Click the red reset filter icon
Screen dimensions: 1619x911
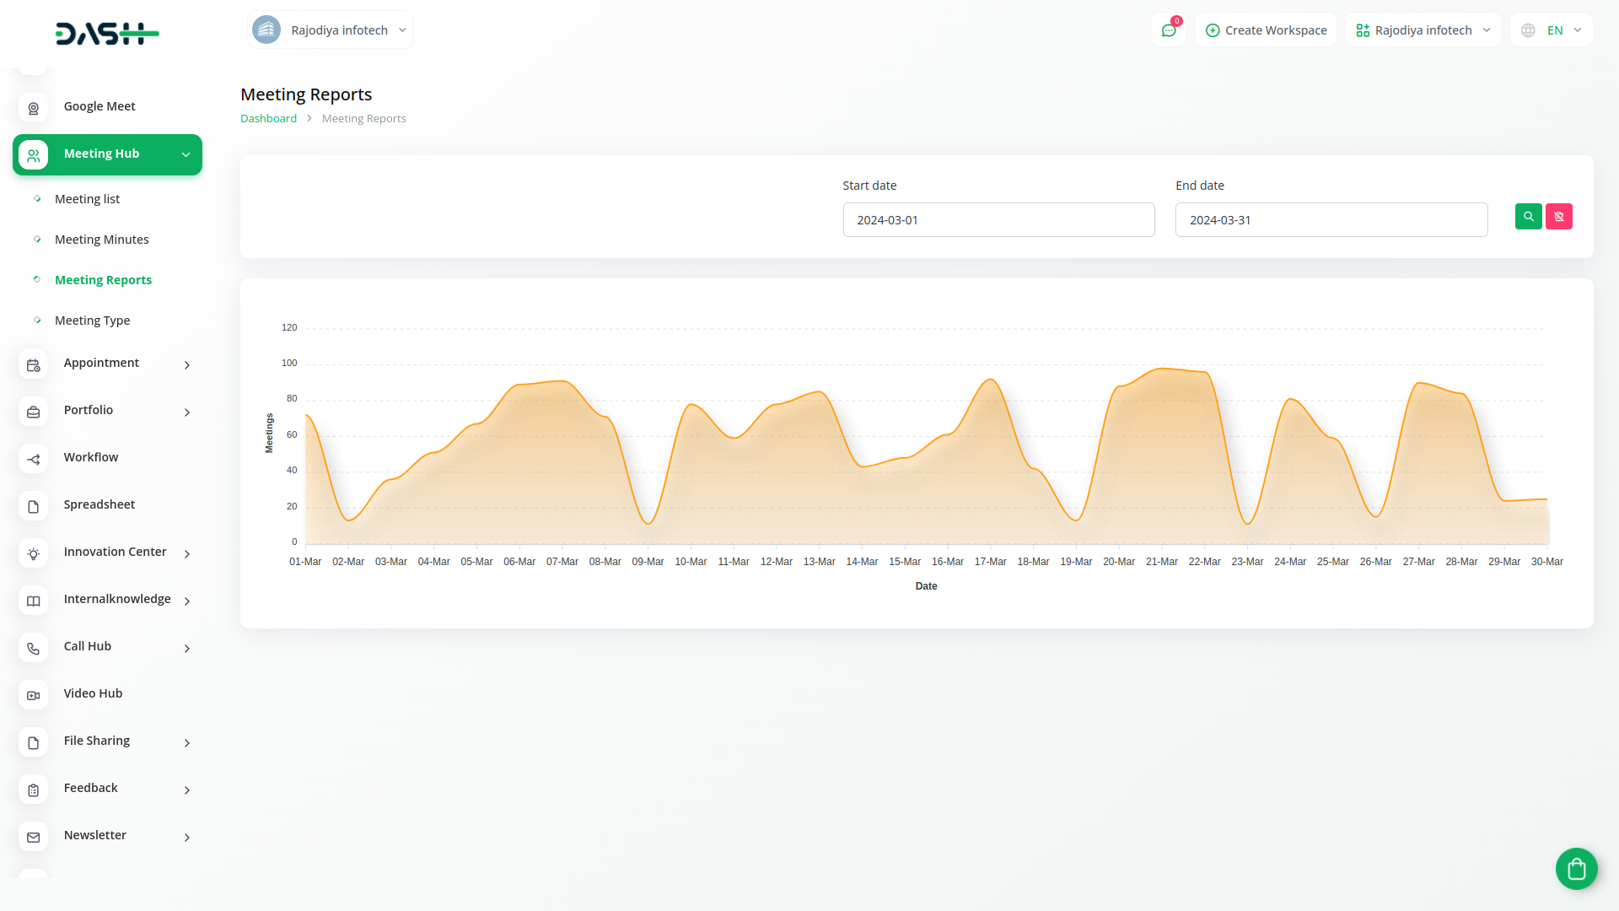[1558, 217]
